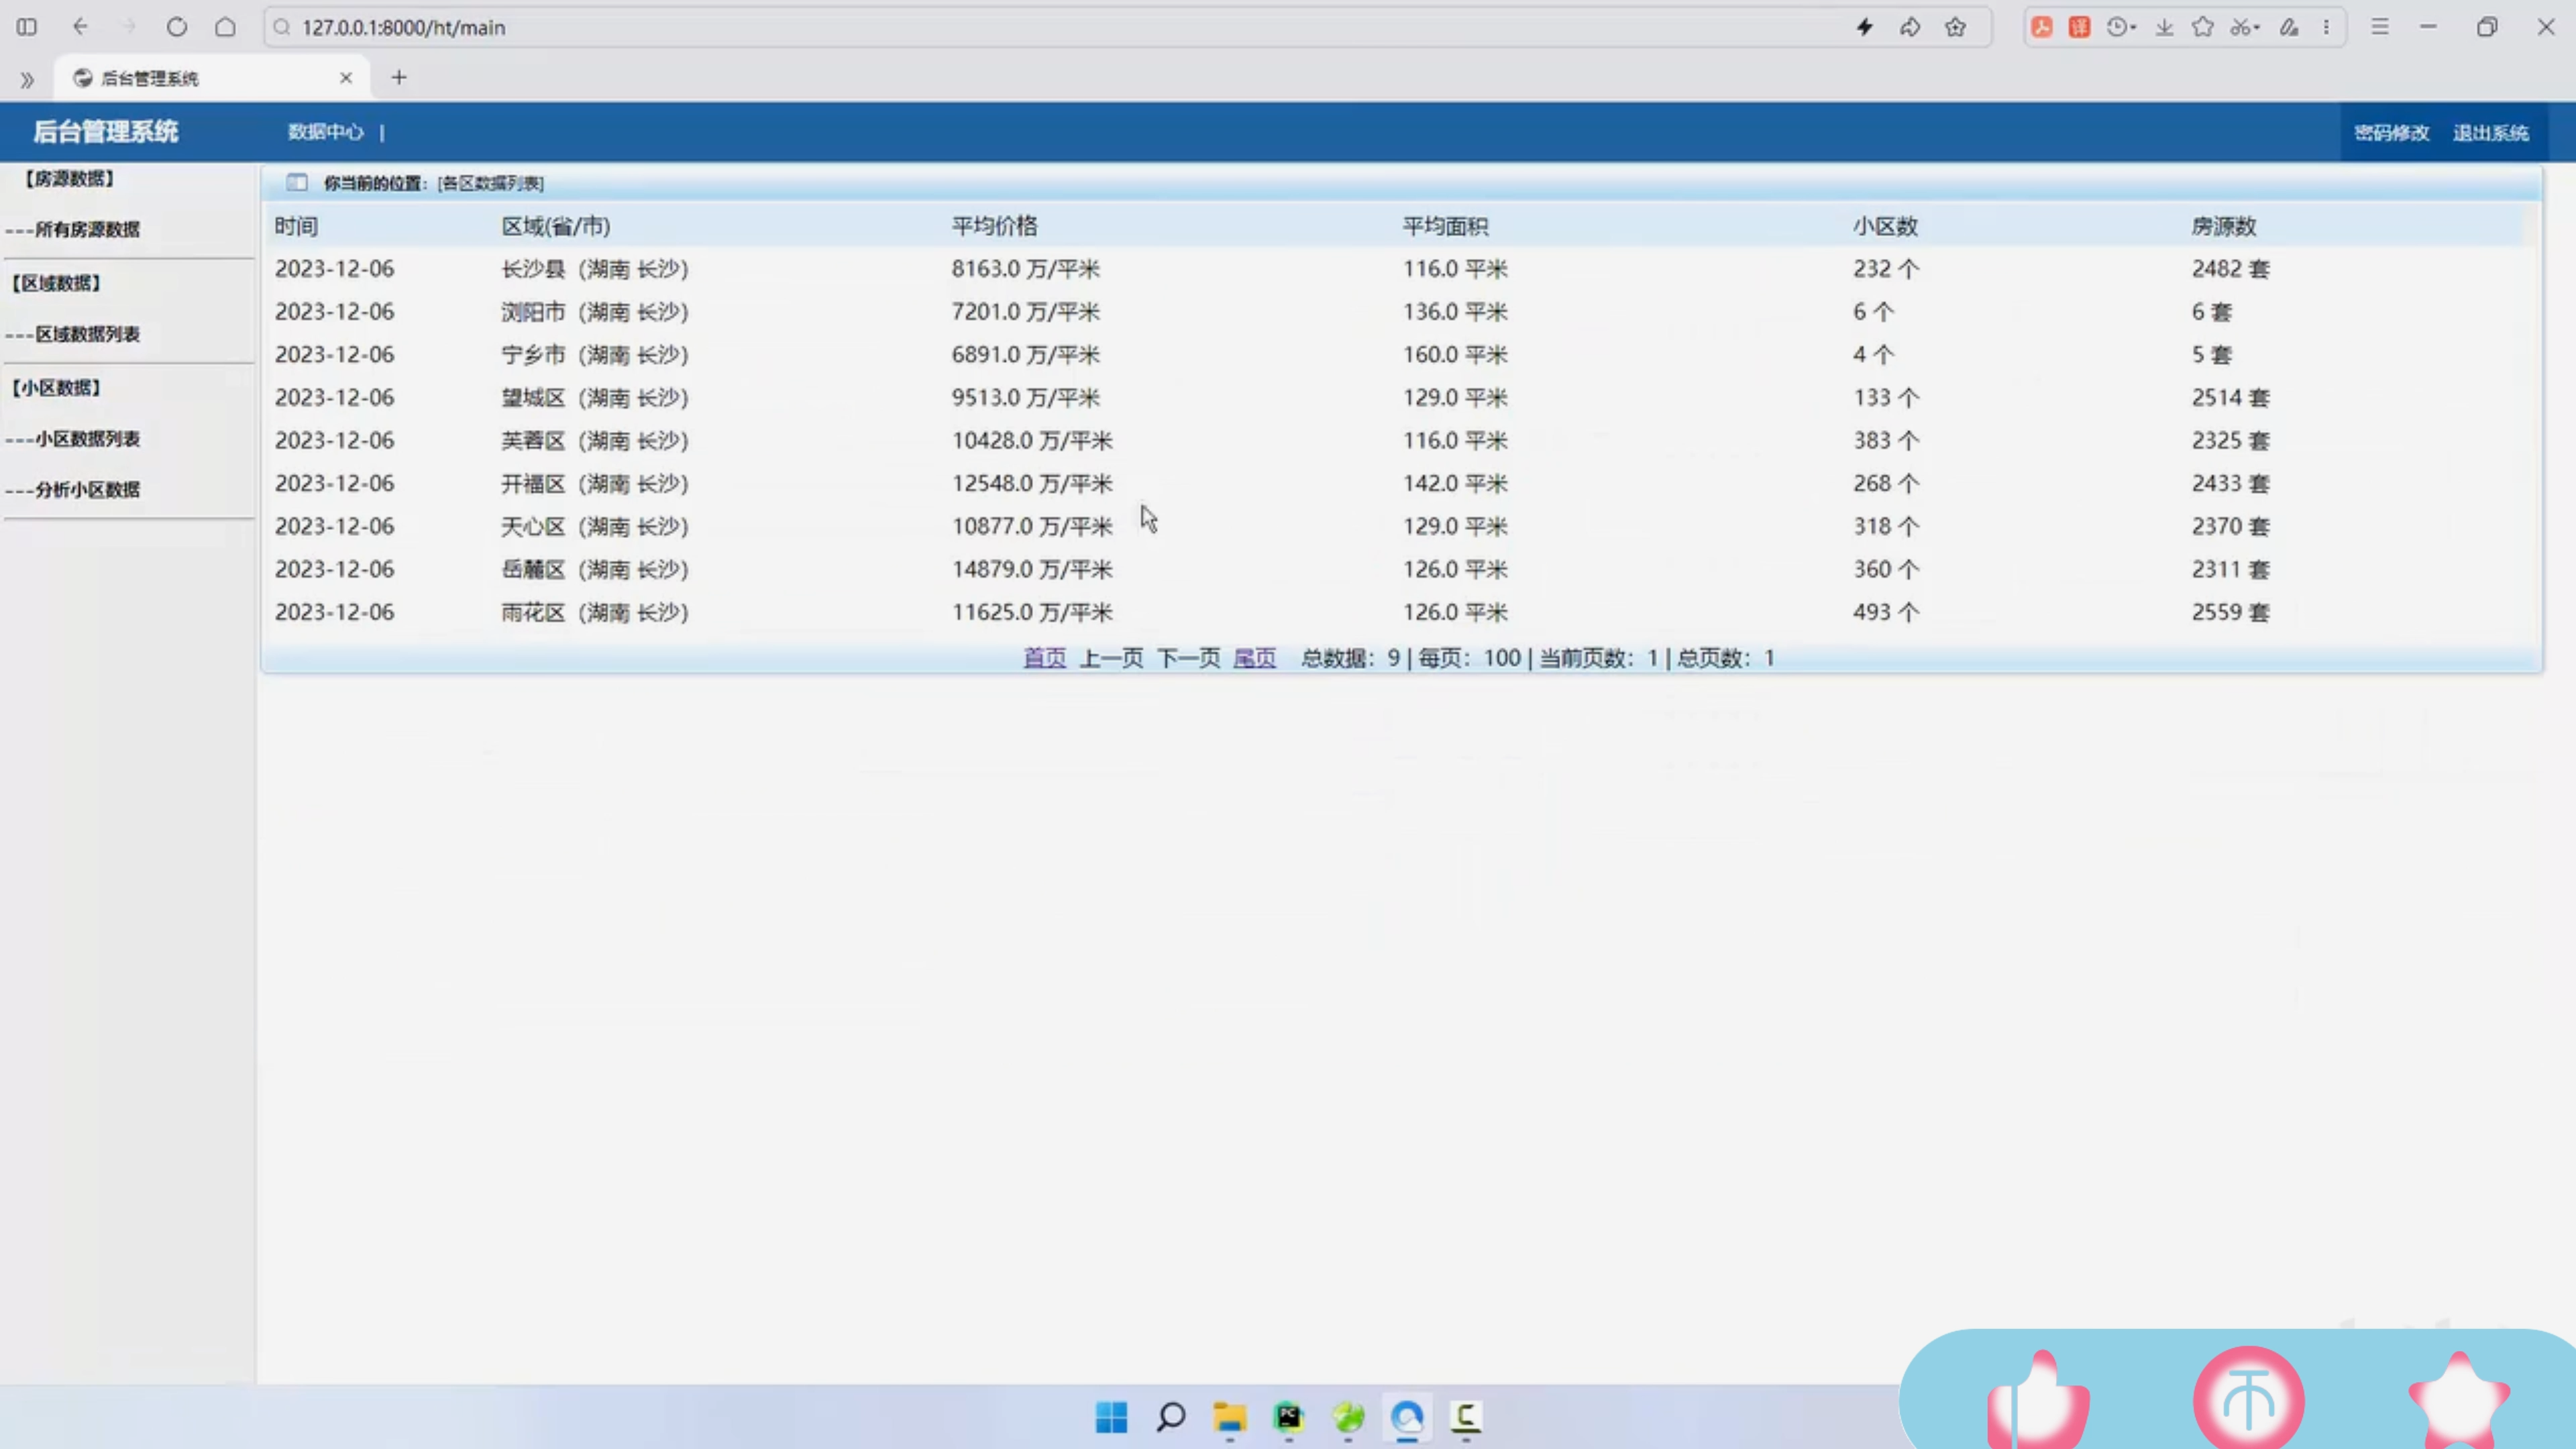The height and width of the screenshot is (1449, 2576).
Task: Click the browser home icon
Action: tap(225, 27)
